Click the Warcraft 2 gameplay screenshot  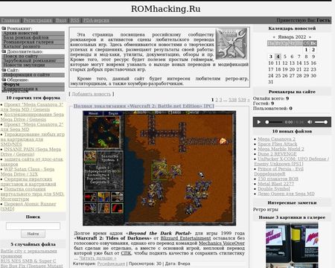tap(159, 168)
